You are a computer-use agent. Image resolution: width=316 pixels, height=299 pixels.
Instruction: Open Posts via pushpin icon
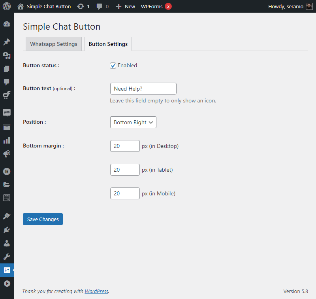[x=7, y=42]
